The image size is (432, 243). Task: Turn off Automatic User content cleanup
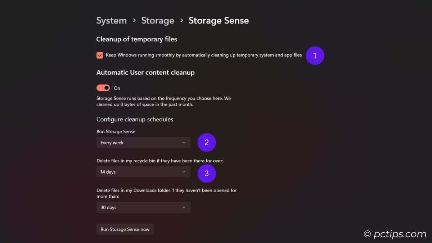click(103, 87)
